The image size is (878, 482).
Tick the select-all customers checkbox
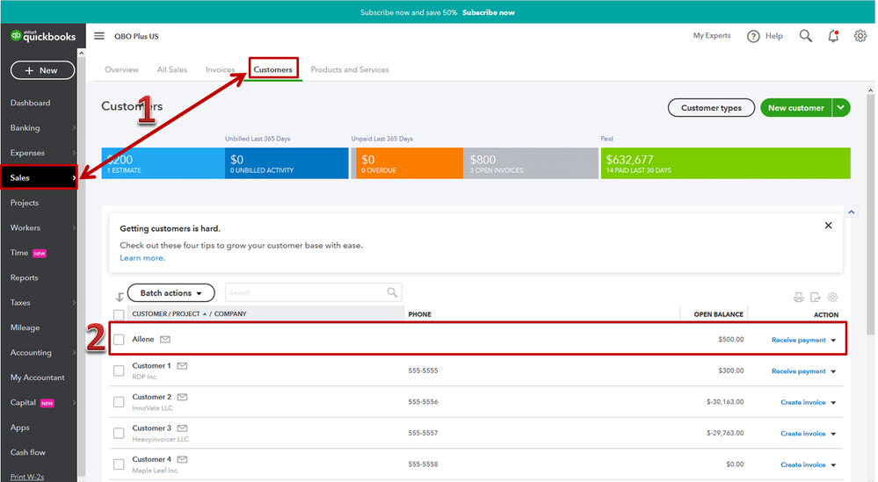click(119, 315)
